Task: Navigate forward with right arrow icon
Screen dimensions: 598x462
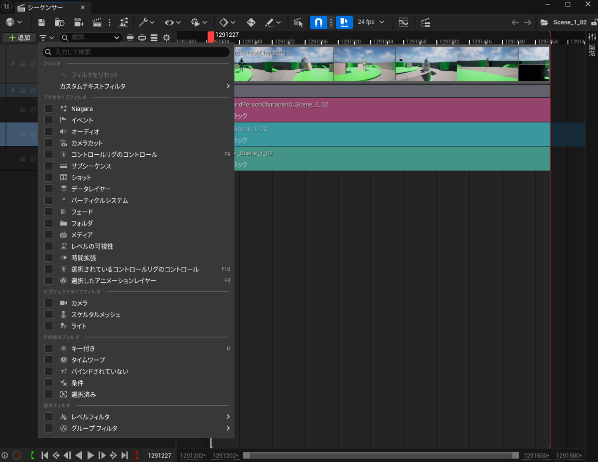Action: 528,22
